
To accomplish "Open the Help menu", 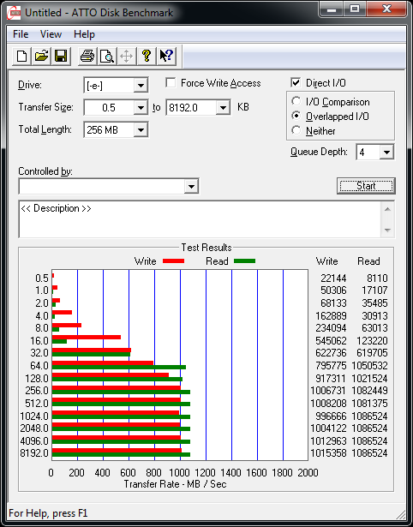I will click(x=84, y=34).
